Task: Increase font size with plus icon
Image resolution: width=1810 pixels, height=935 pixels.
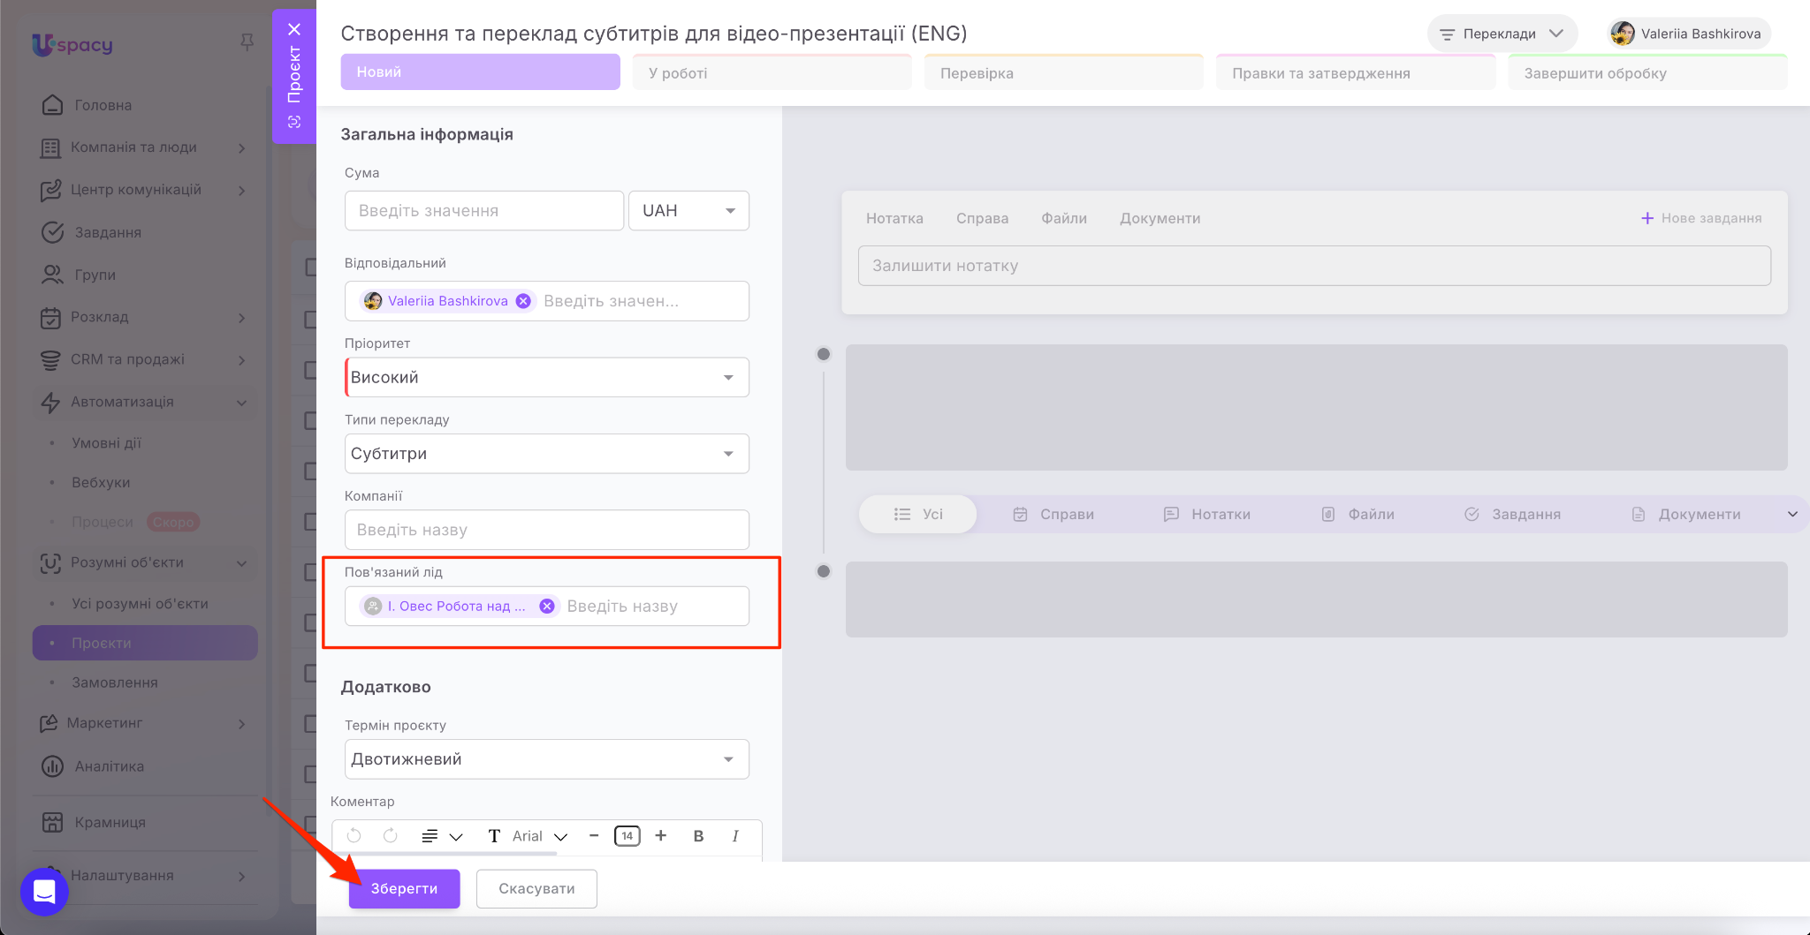Action: point(660,835)
